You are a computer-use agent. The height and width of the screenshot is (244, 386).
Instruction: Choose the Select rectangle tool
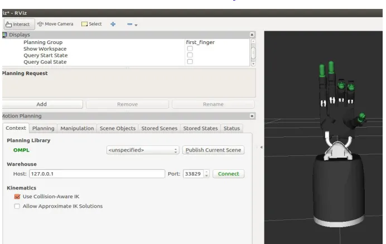91,24
